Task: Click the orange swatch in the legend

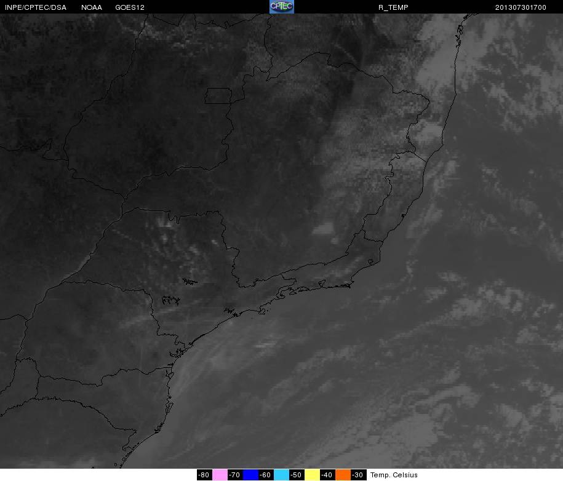Action: click(343, 475)
